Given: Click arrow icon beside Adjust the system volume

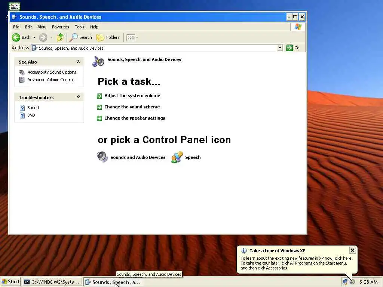Looking at the screenshot, I should point(99,96).
